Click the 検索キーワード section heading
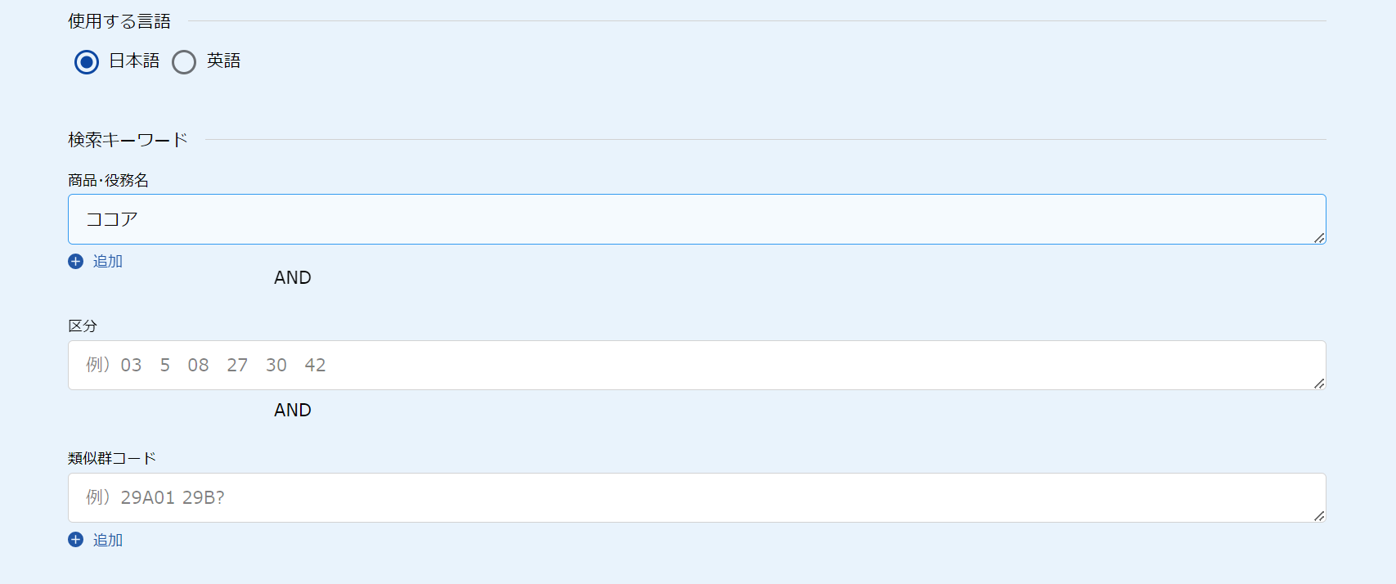Screen dimensions: 1396x584 coord(128,140)
